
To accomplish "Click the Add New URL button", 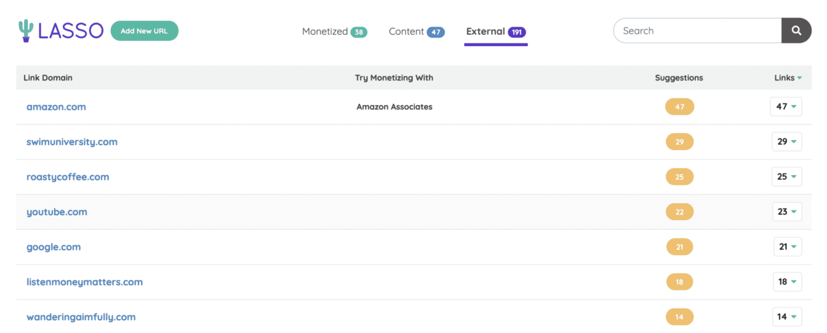I will click(x=144, y=31).
